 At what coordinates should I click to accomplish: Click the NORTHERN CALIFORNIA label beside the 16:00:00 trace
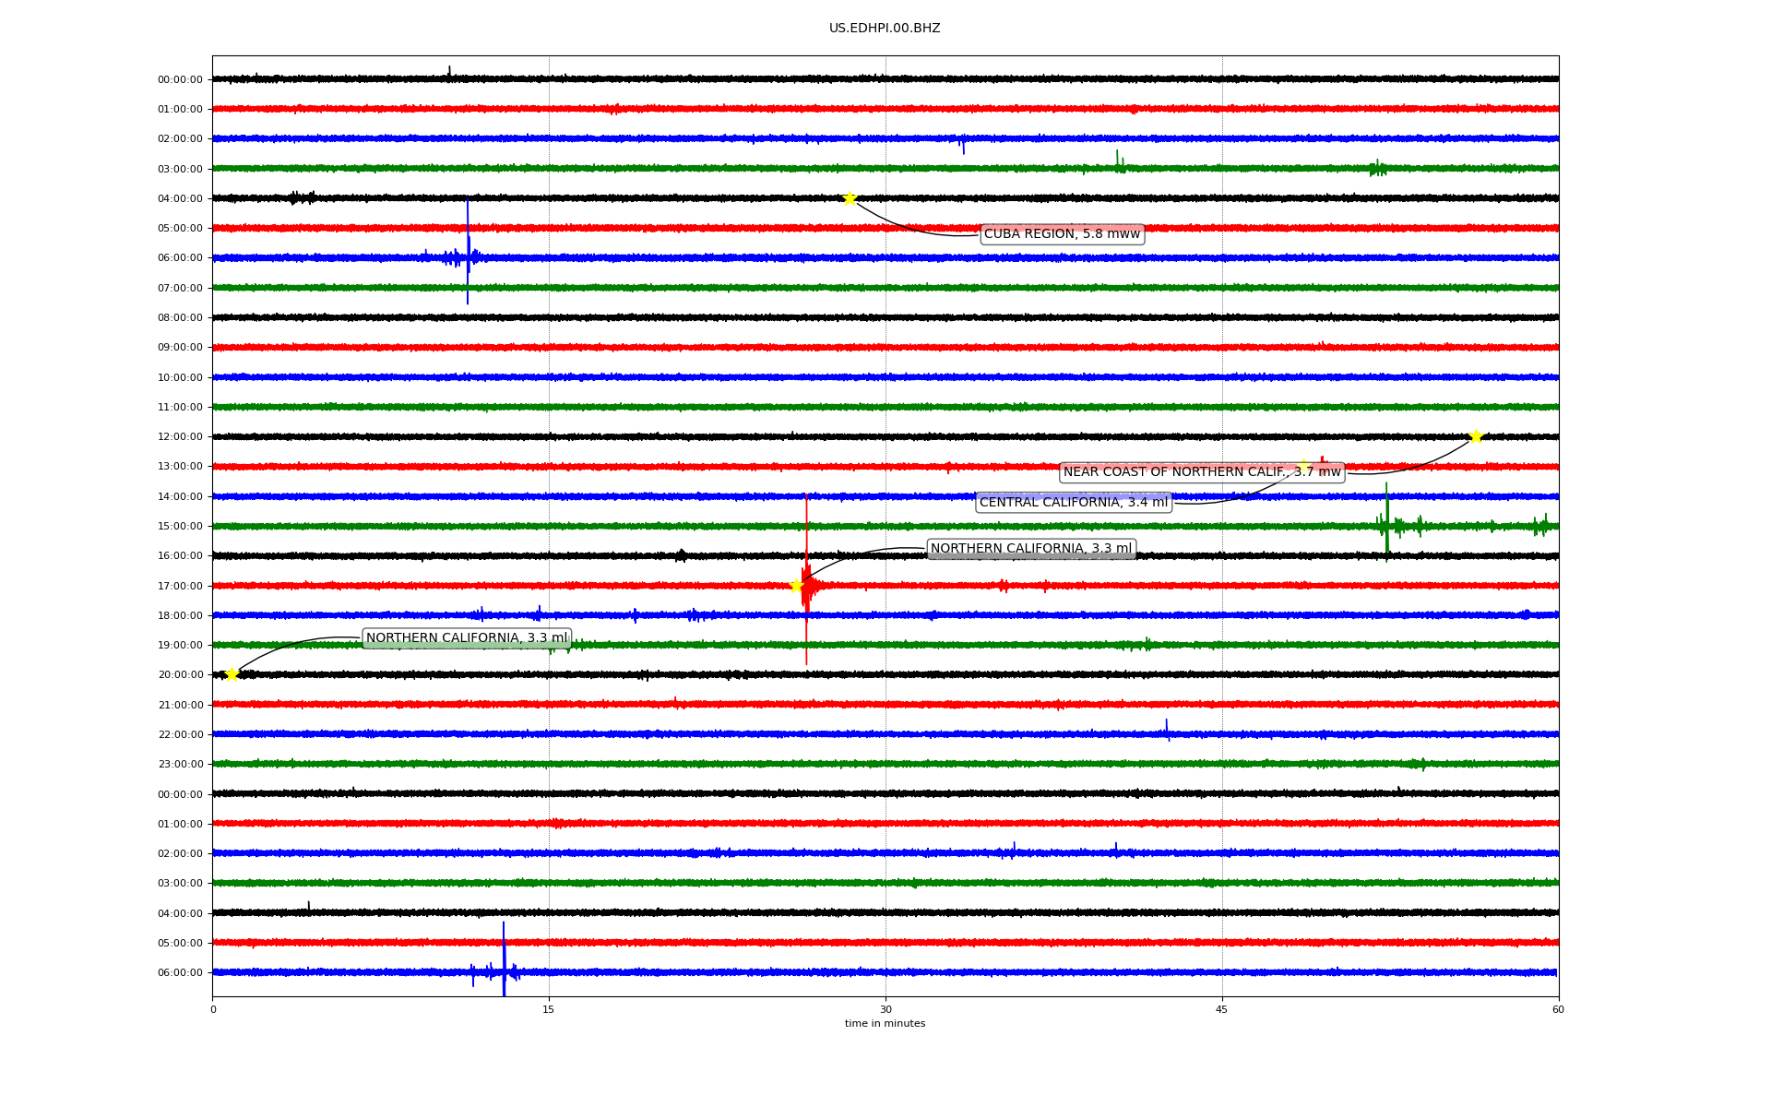[x=1030, y=549]
